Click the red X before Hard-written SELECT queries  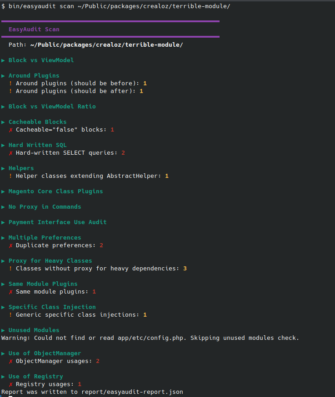(10, 153)
